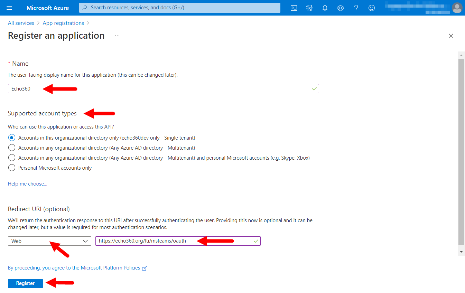Click the Register button
Viewport: 465px width, 293px height.
click(25, 283)
